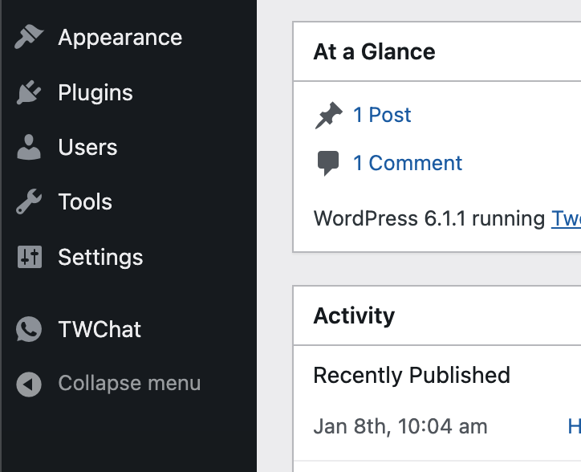
Task: Open the Settings menu item
Action: (100, 258)
